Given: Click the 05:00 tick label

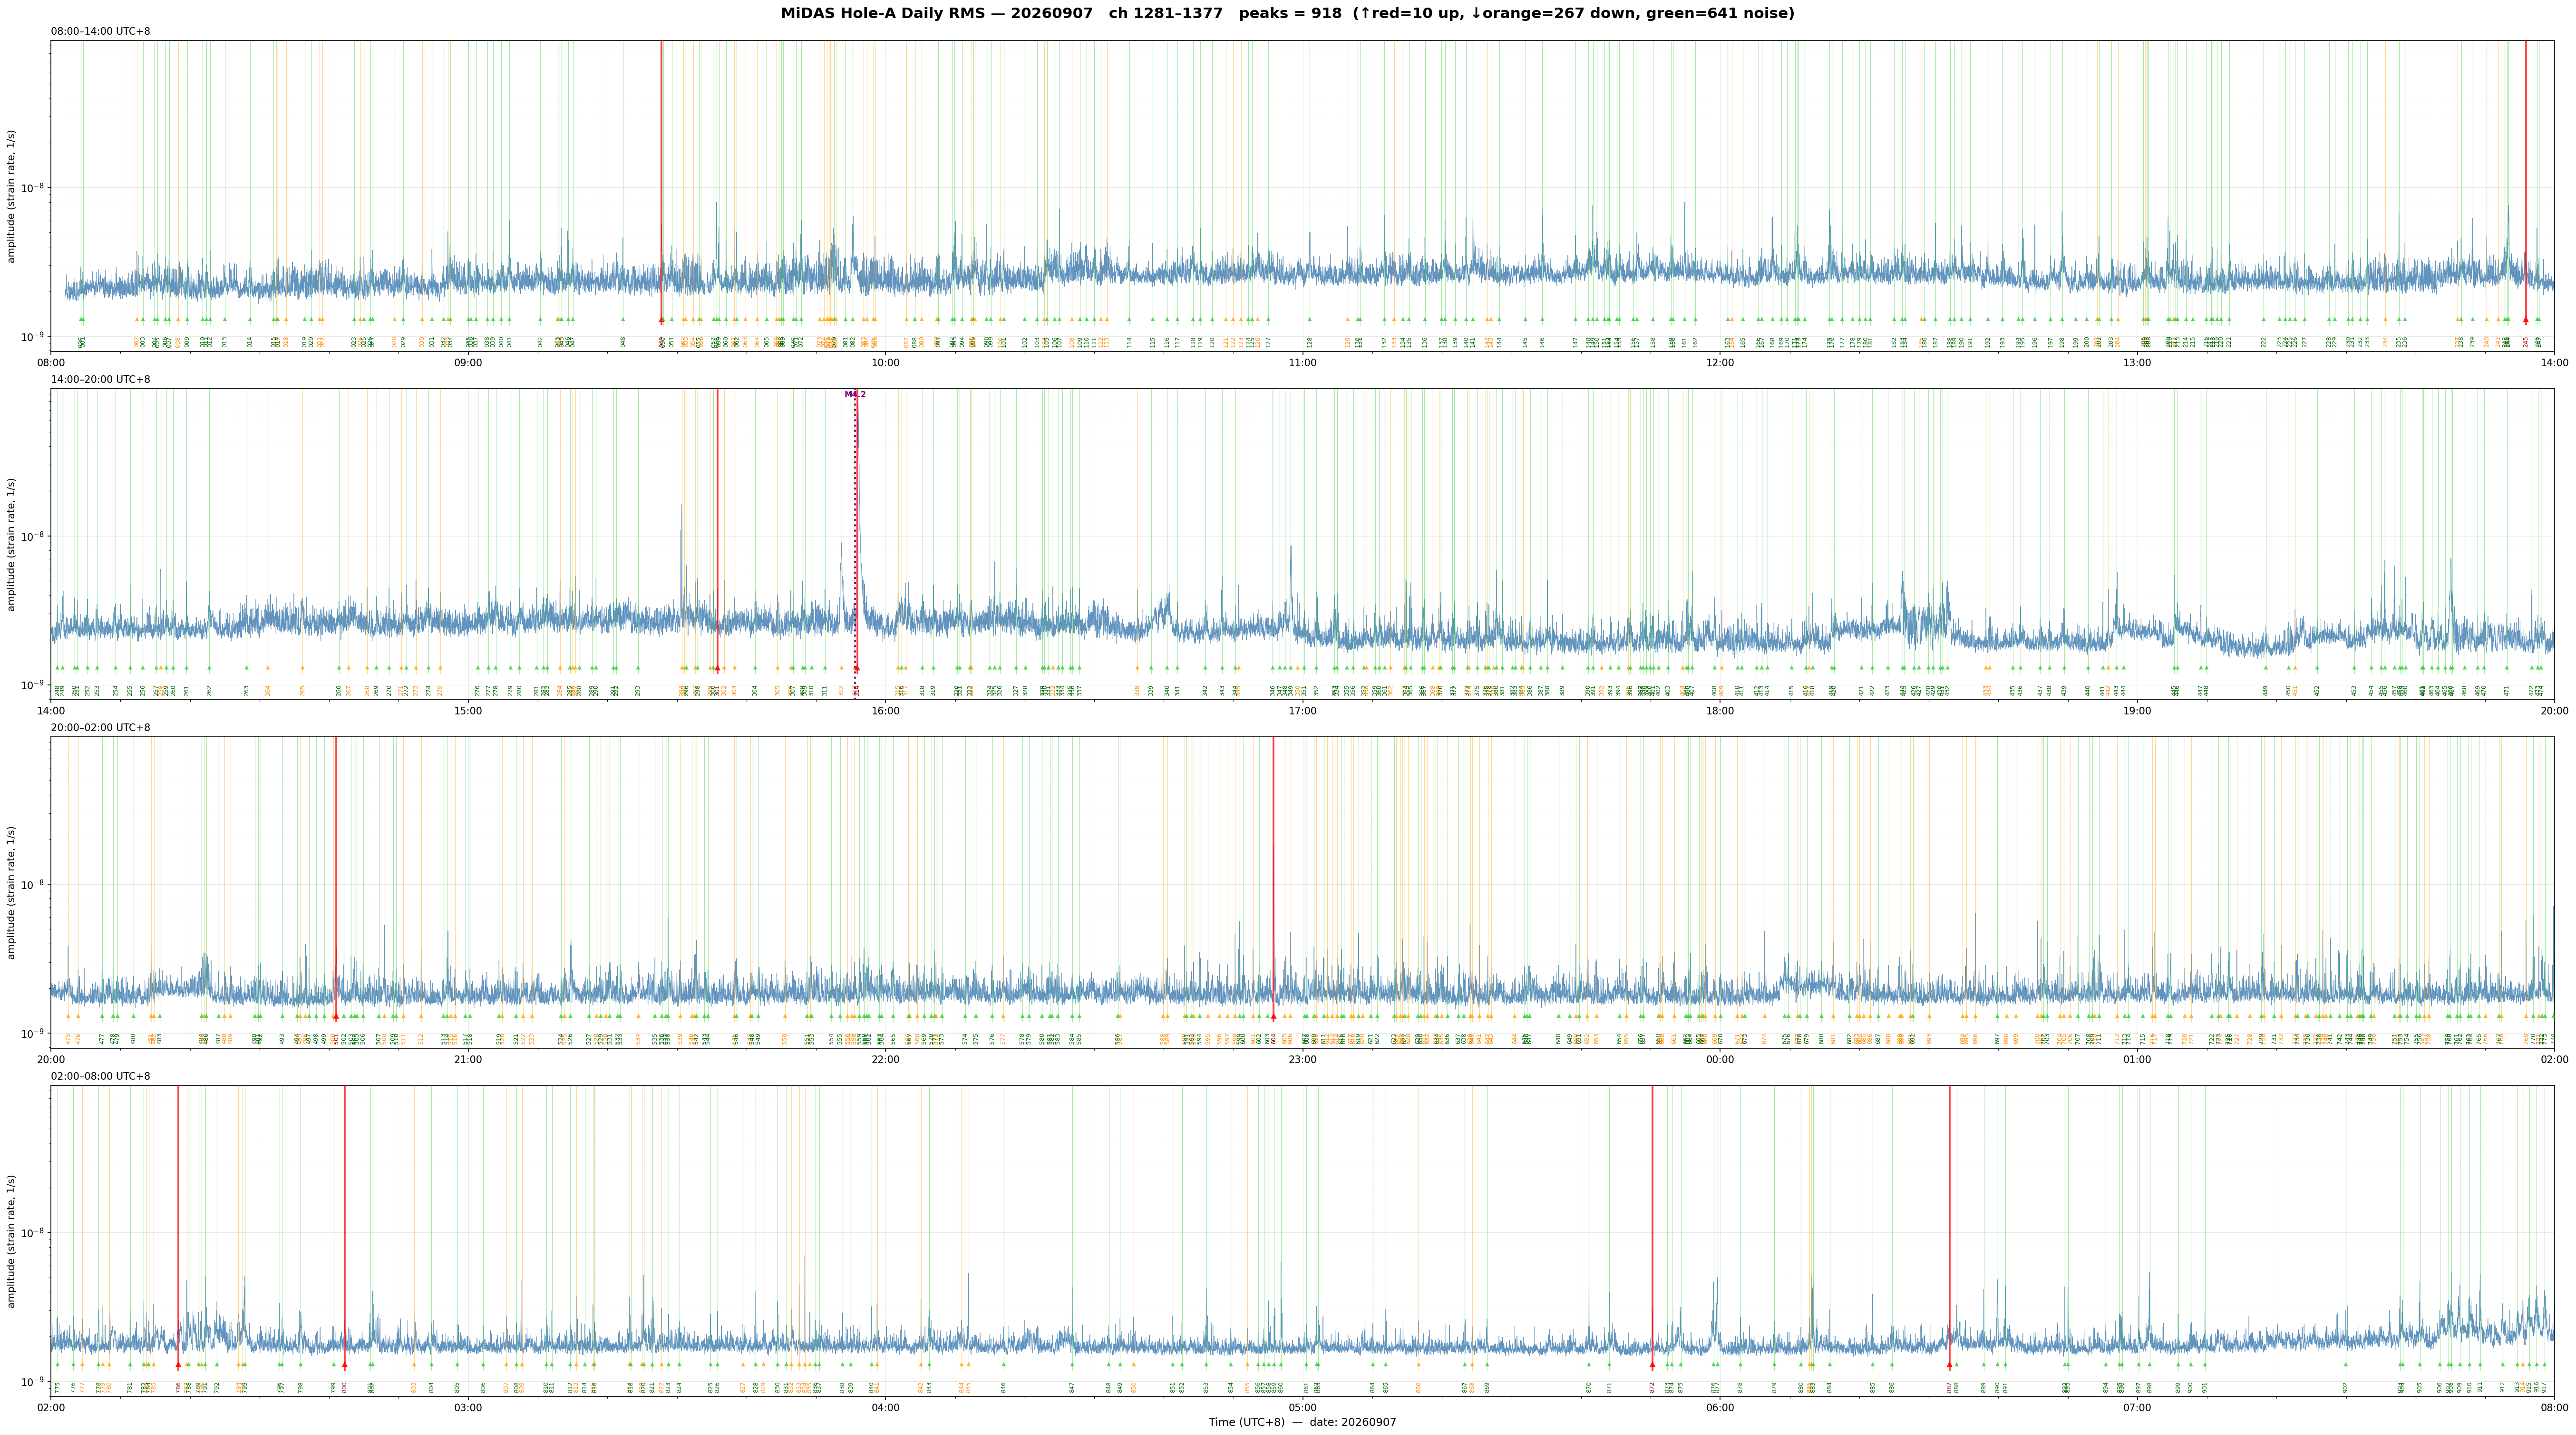Looking at the screenshot, I should click(1302, 1408).
